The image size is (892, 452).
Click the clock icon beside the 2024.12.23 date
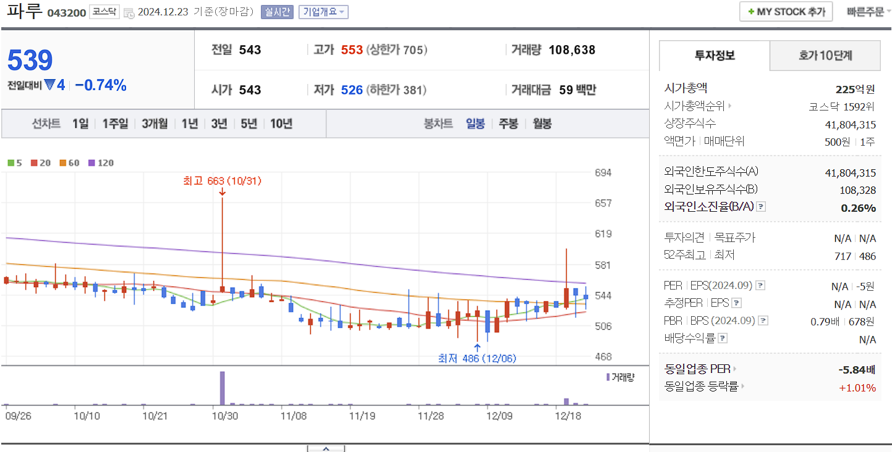pyautogui.click(x=128, y=12)
